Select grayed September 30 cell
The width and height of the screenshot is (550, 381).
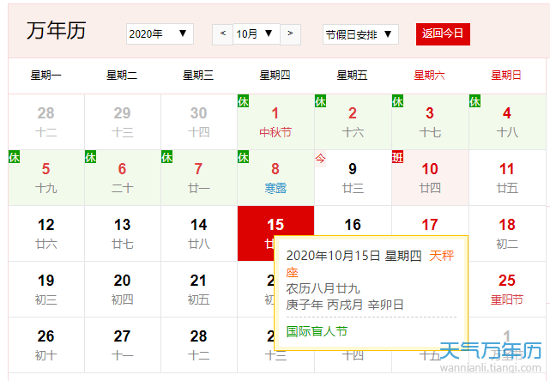199,122
